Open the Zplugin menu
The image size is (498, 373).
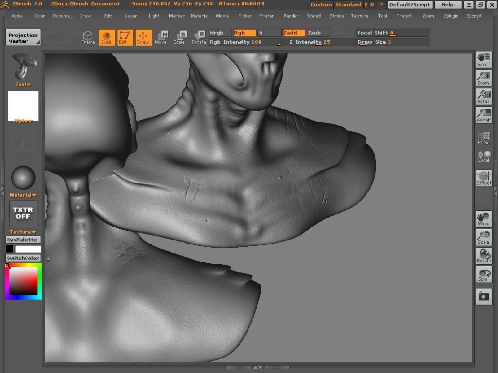click(x=451, y=16)
